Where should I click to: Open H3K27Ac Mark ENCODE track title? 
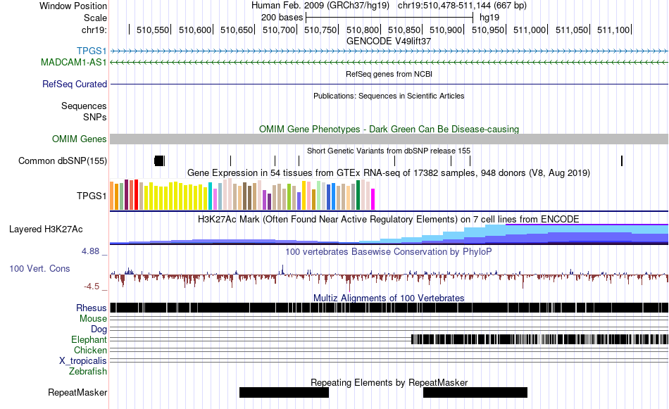point(388,219)
